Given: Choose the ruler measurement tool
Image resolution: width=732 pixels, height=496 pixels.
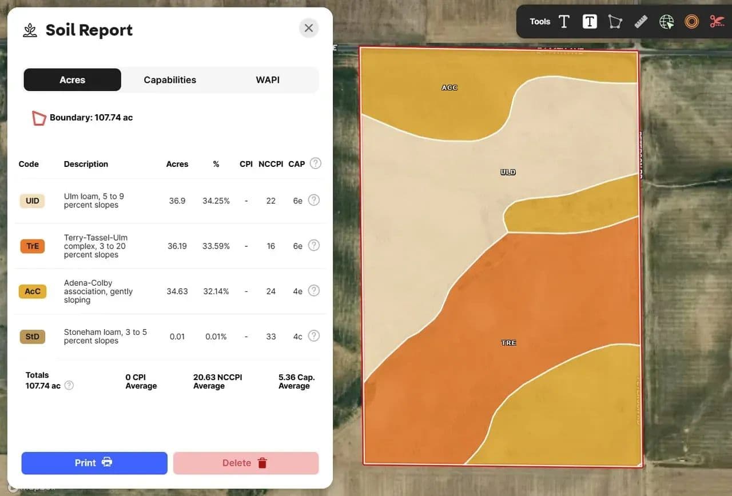Looking at the screenshot, I should pyautogui.click(x=640, y=22).
